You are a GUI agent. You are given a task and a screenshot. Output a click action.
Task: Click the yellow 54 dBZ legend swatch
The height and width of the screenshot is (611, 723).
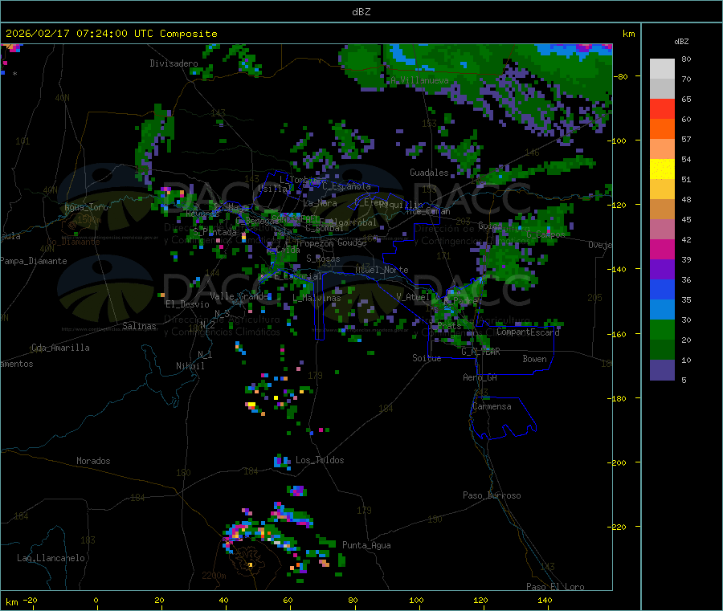(x=662, y=169)
